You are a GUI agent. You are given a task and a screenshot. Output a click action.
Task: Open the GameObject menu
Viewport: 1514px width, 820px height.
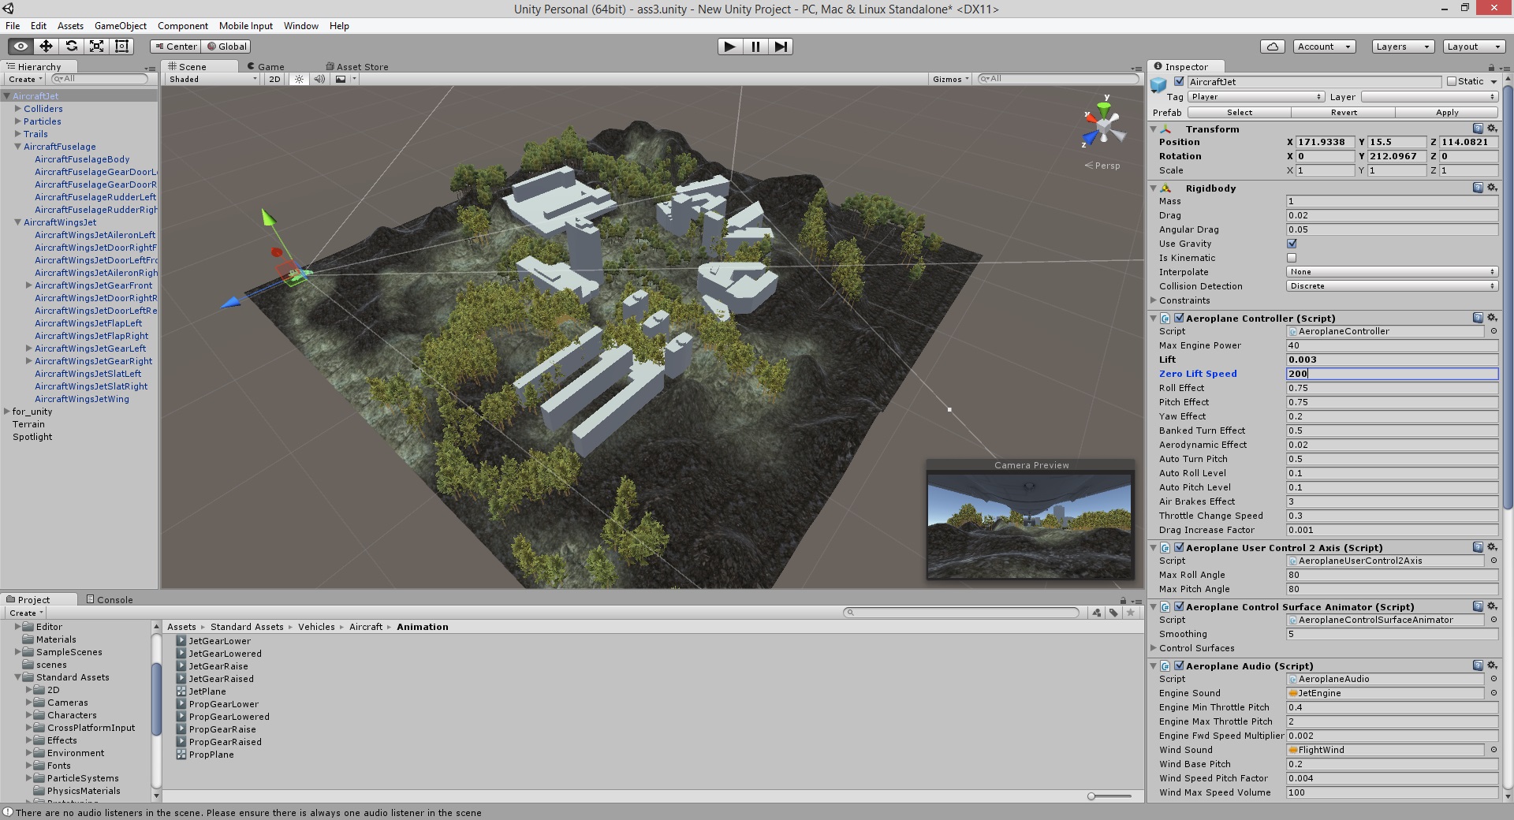(120, 25)
